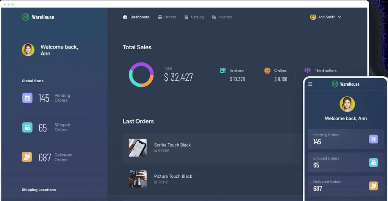Open the hamburger menu in mobile view
Viewport: 388px width, 201px height.
[310, 84]
